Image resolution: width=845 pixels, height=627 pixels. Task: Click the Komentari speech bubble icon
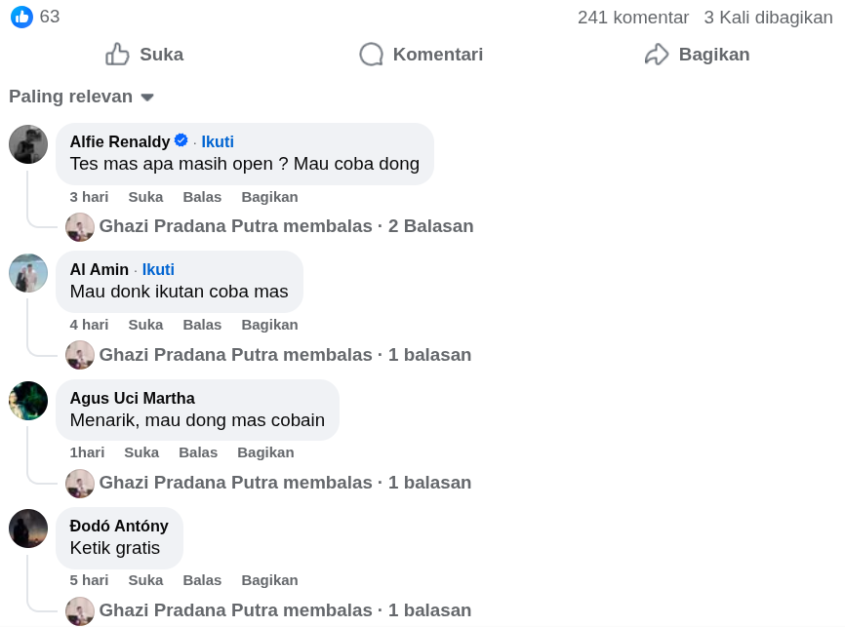(x=371, y=55)
